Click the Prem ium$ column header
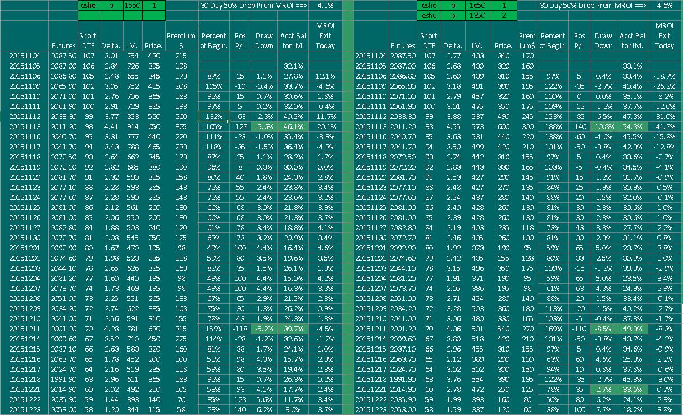This screenshot has width=683, height=415. tap(527, 40)
